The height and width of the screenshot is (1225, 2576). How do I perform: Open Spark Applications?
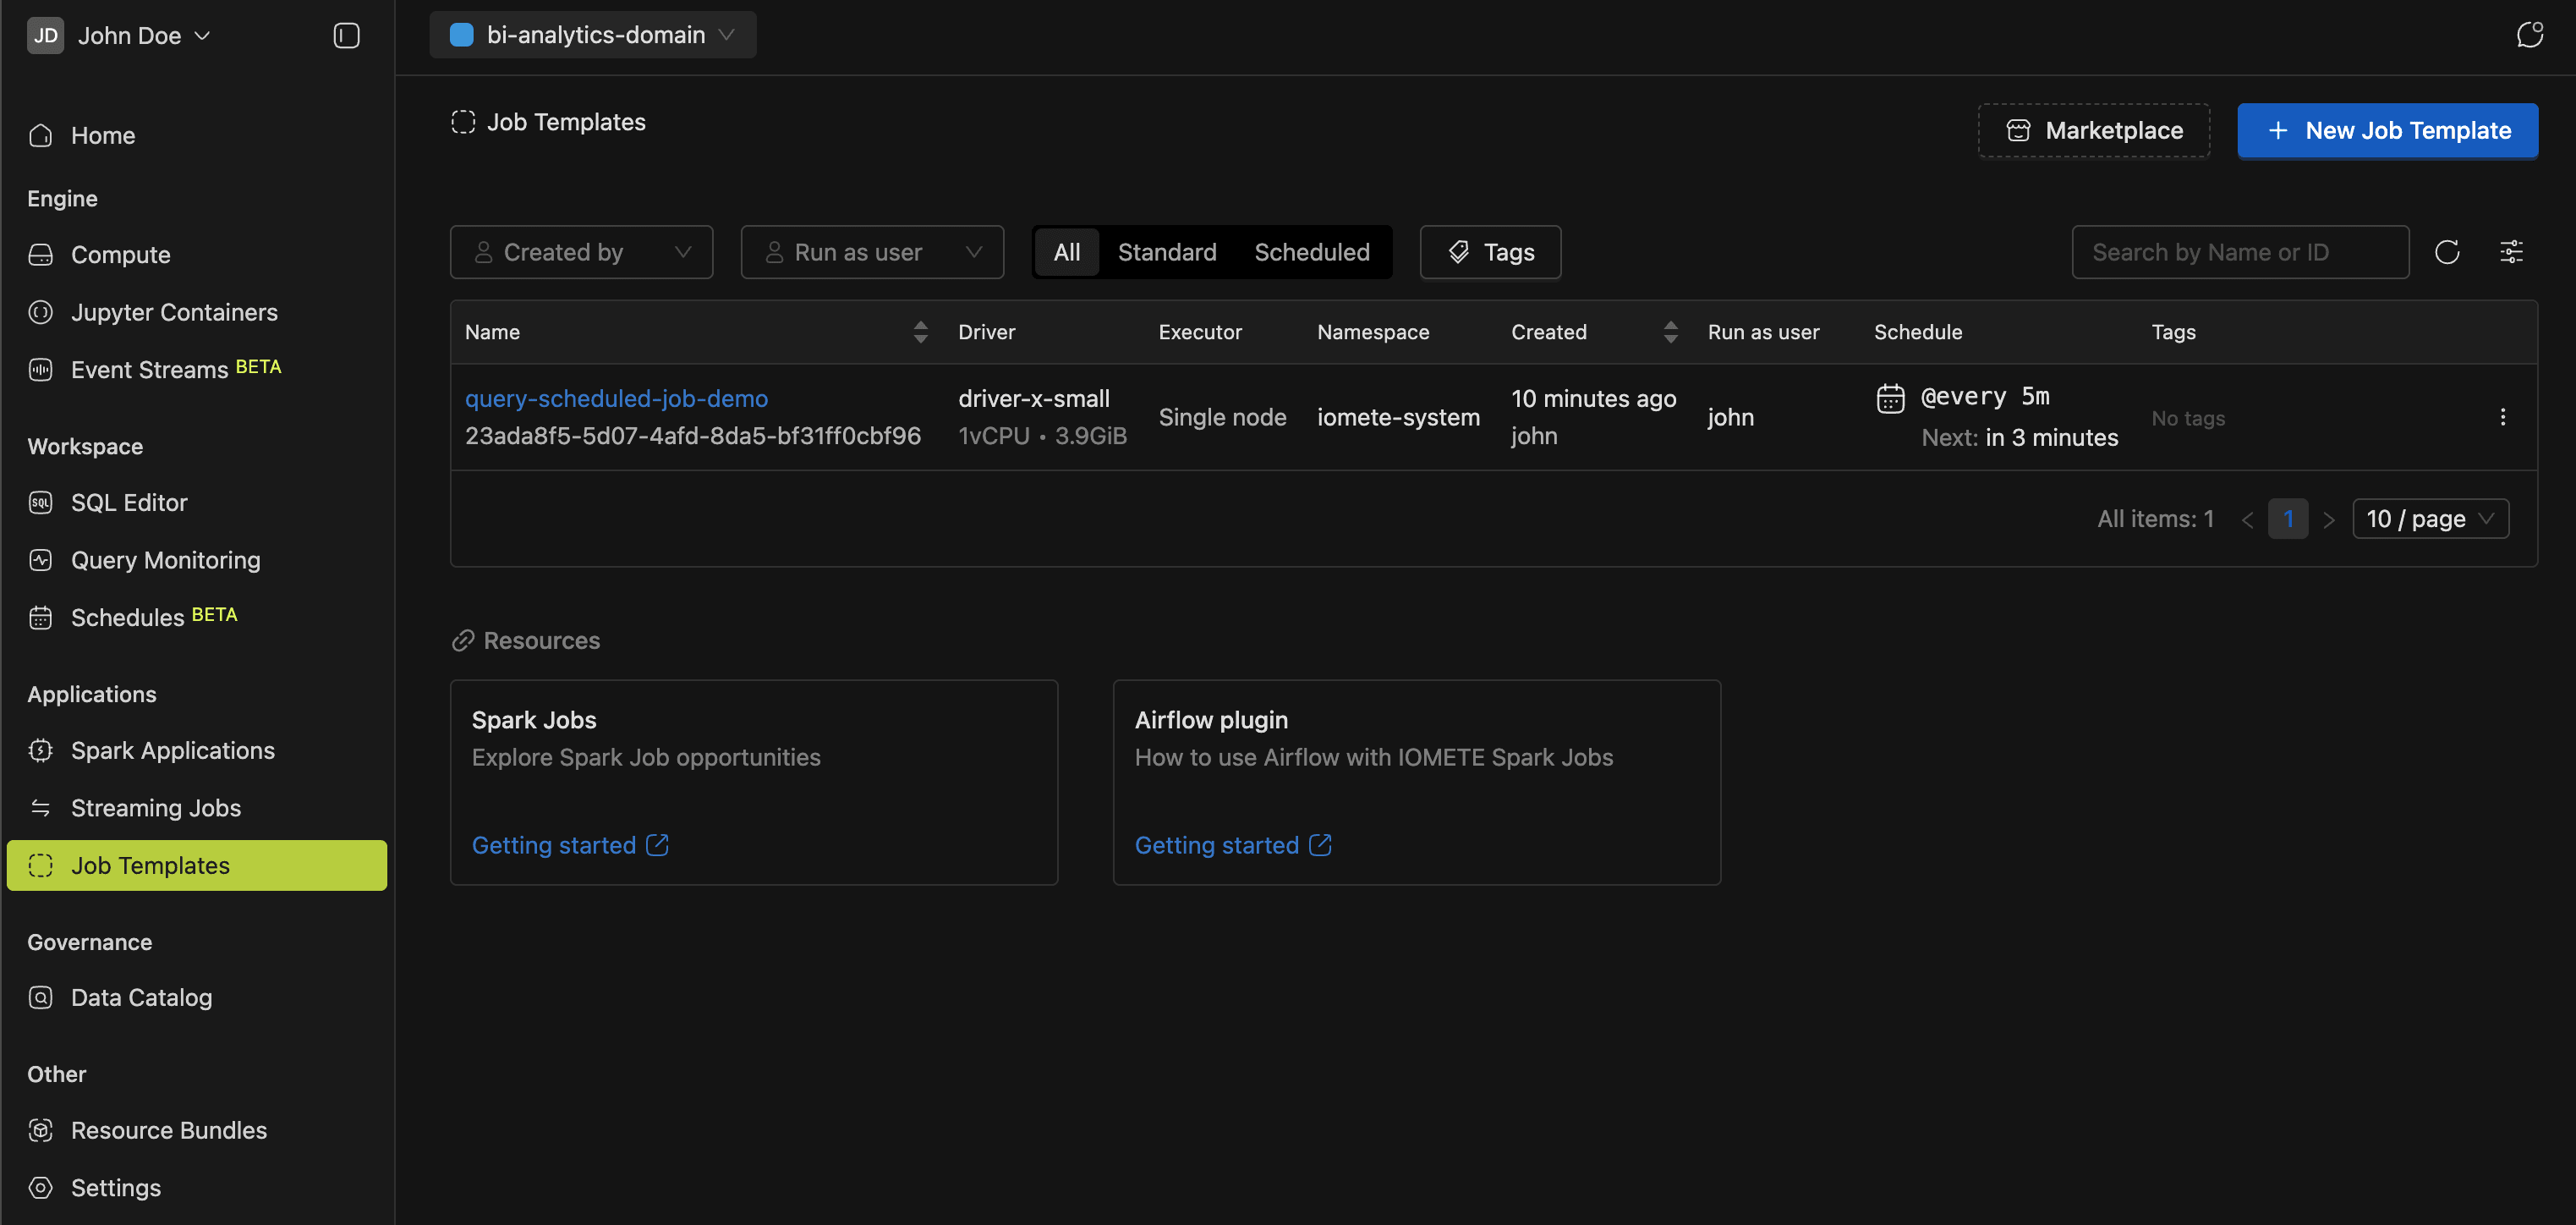coord(172,750)
